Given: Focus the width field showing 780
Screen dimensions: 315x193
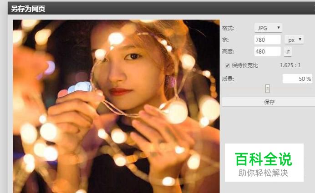Looking at the screenshot, I should 267,40.
